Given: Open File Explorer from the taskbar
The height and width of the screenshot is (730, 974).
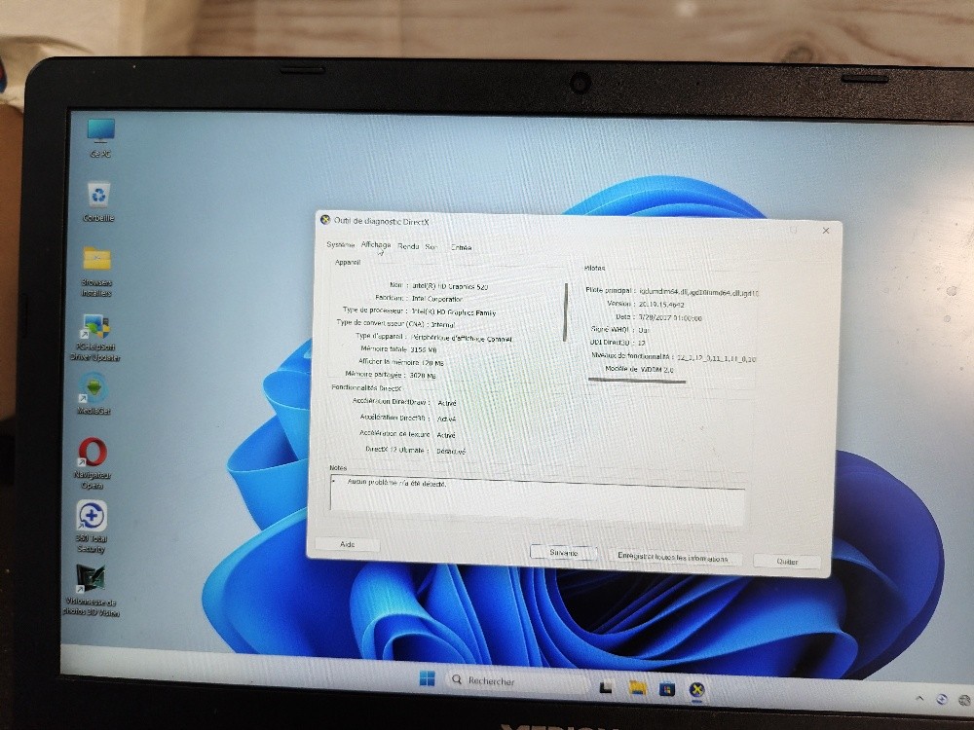Looking at the screenshot, I should [x=637, y=688].
